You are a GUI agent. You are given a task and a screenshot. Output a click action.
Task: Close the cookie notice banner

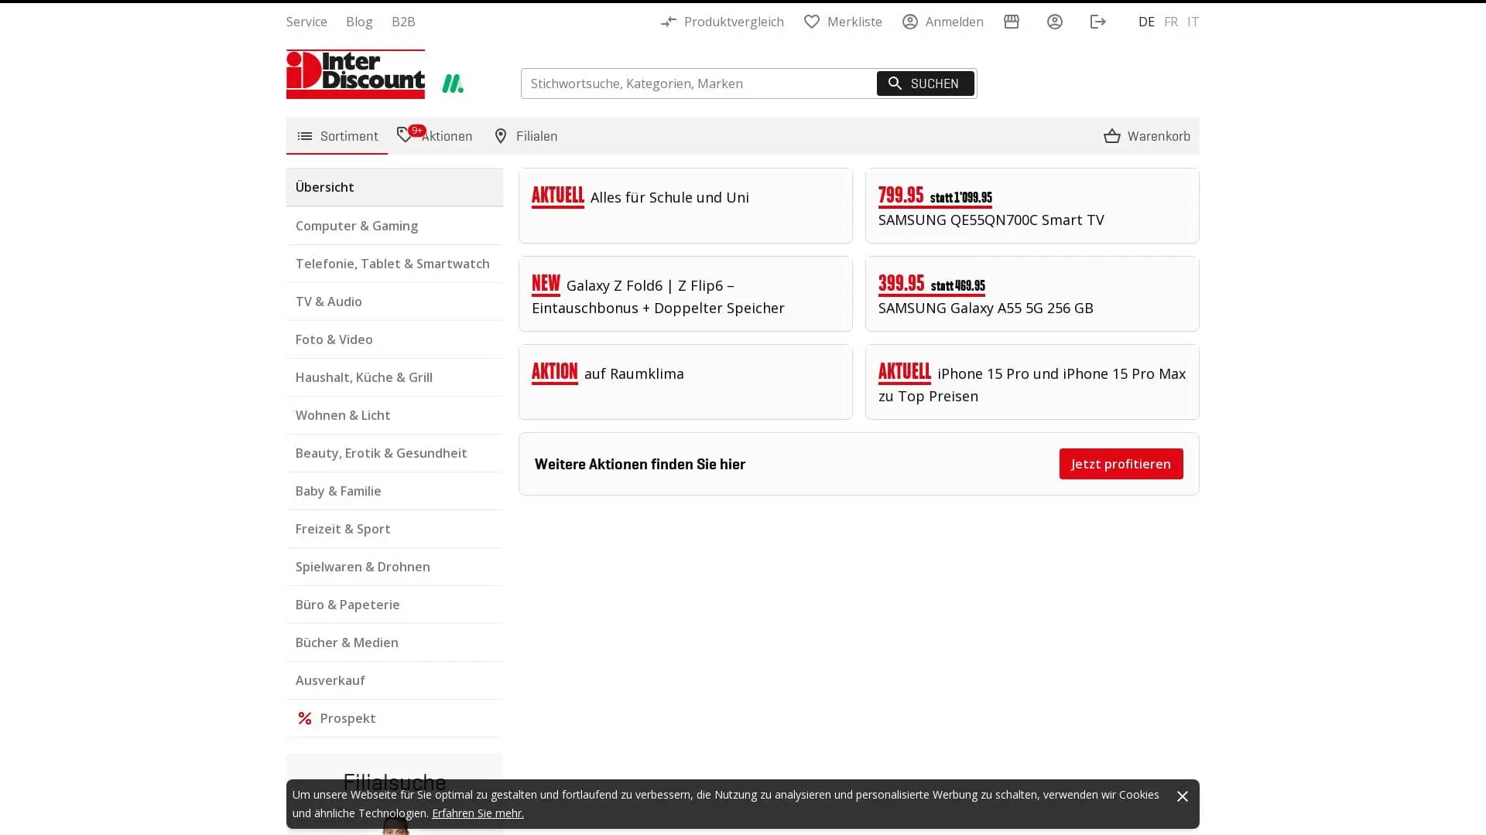(x=1183, y=796)
